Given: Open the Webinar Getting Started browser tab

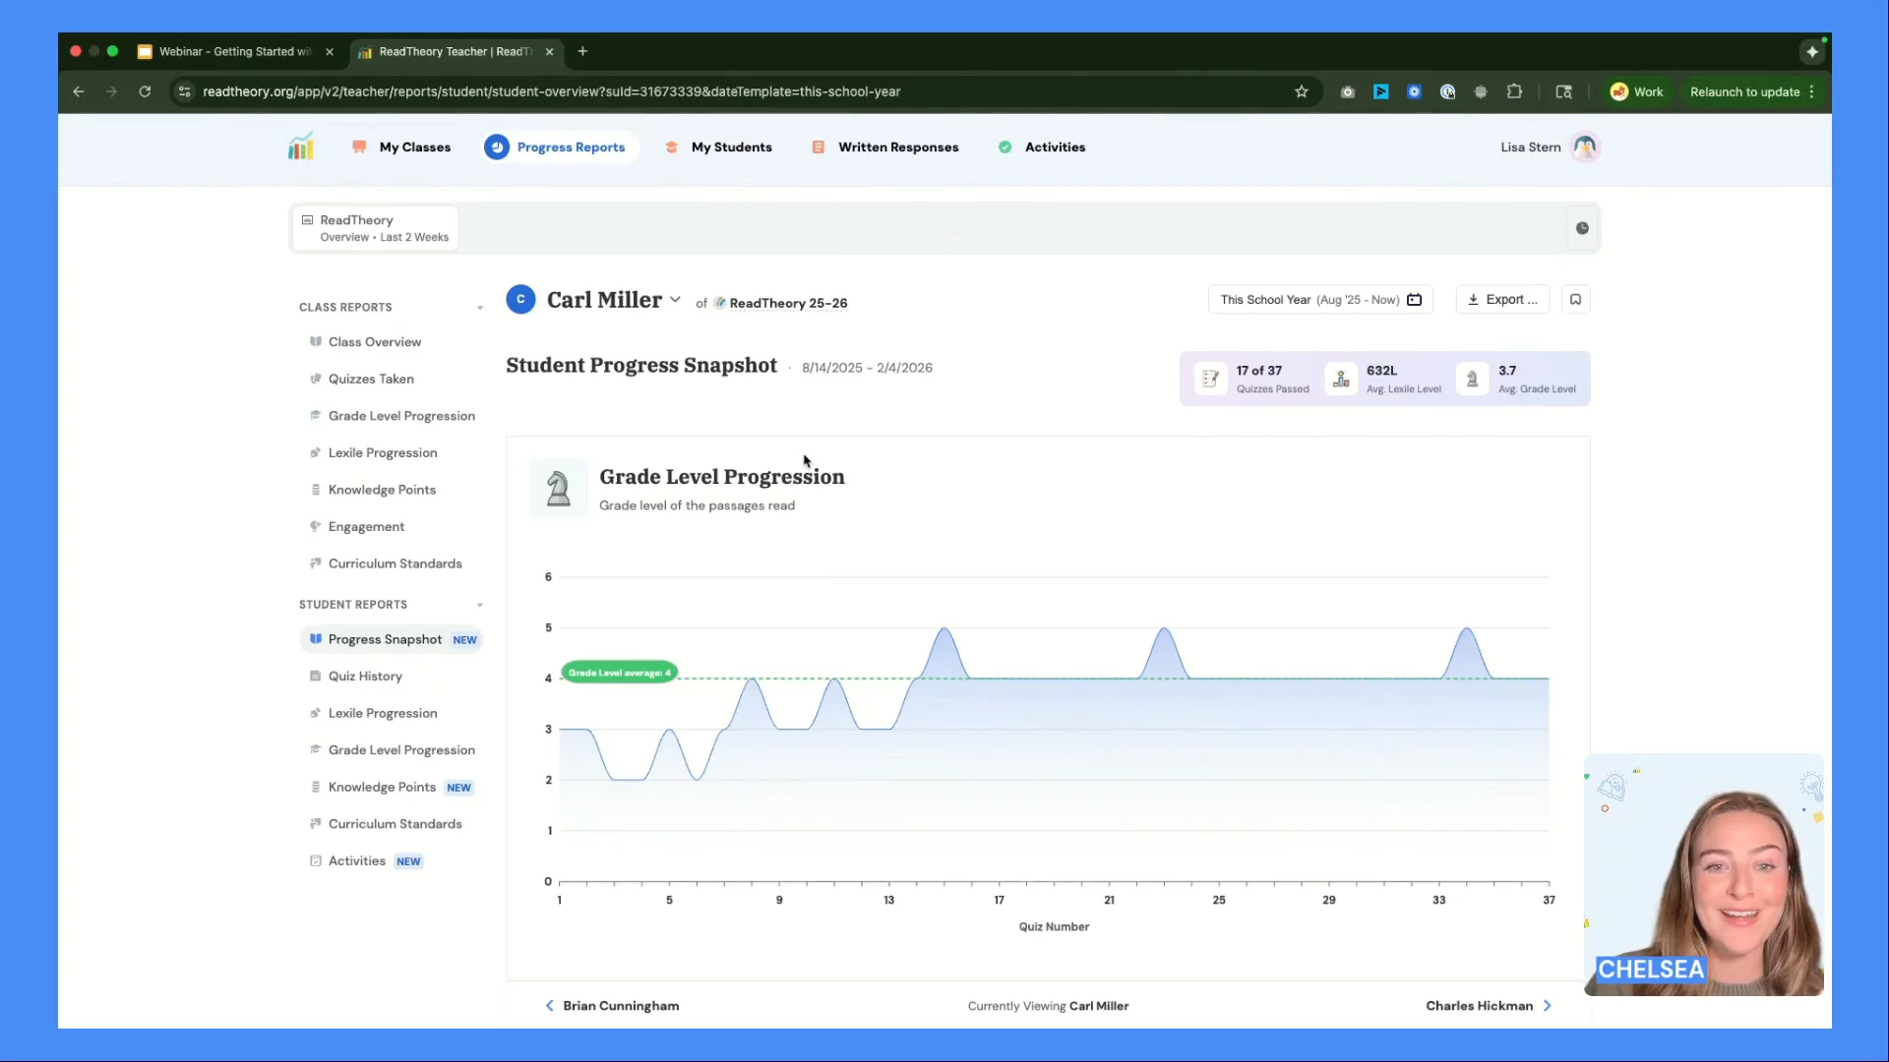Looking at the screenshot, I should click(234, 51).
